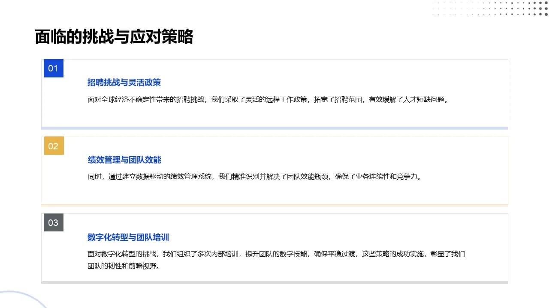Select heading 绩效管理与团队效能
Viewport: 549px width, 308px height.
coord(124,160)
